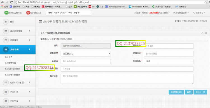Click the read-only 编号 field B2016040200210004

click(86, 46)
